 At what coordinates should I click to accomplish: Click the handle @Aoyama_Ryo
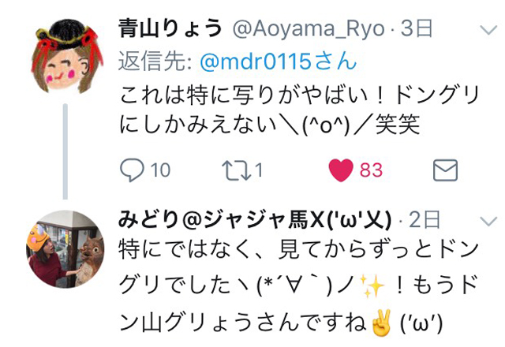click(309, 29)
